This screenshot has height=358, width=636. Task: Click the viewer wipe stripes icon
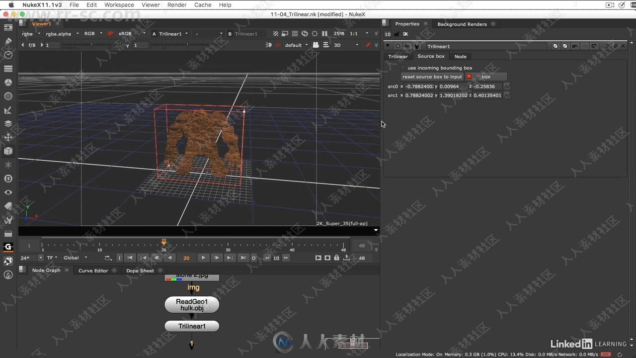click(276, 34)
